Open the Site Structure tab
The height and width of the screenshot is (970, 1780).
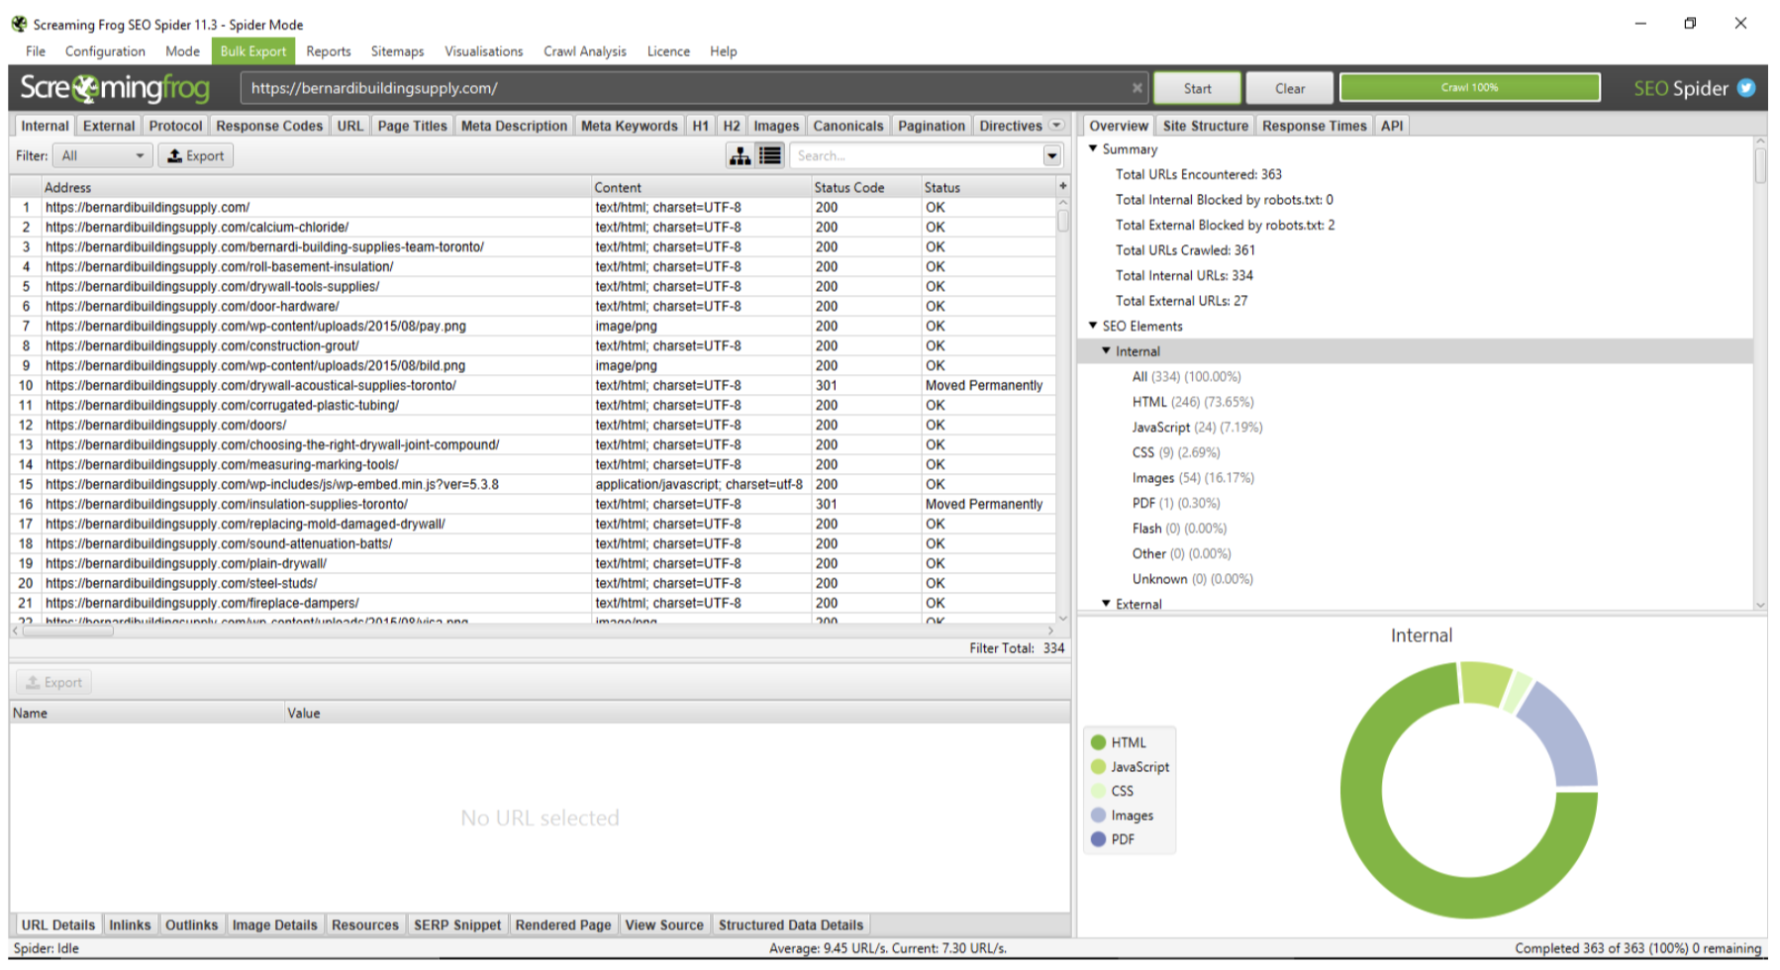(1205, 126)
